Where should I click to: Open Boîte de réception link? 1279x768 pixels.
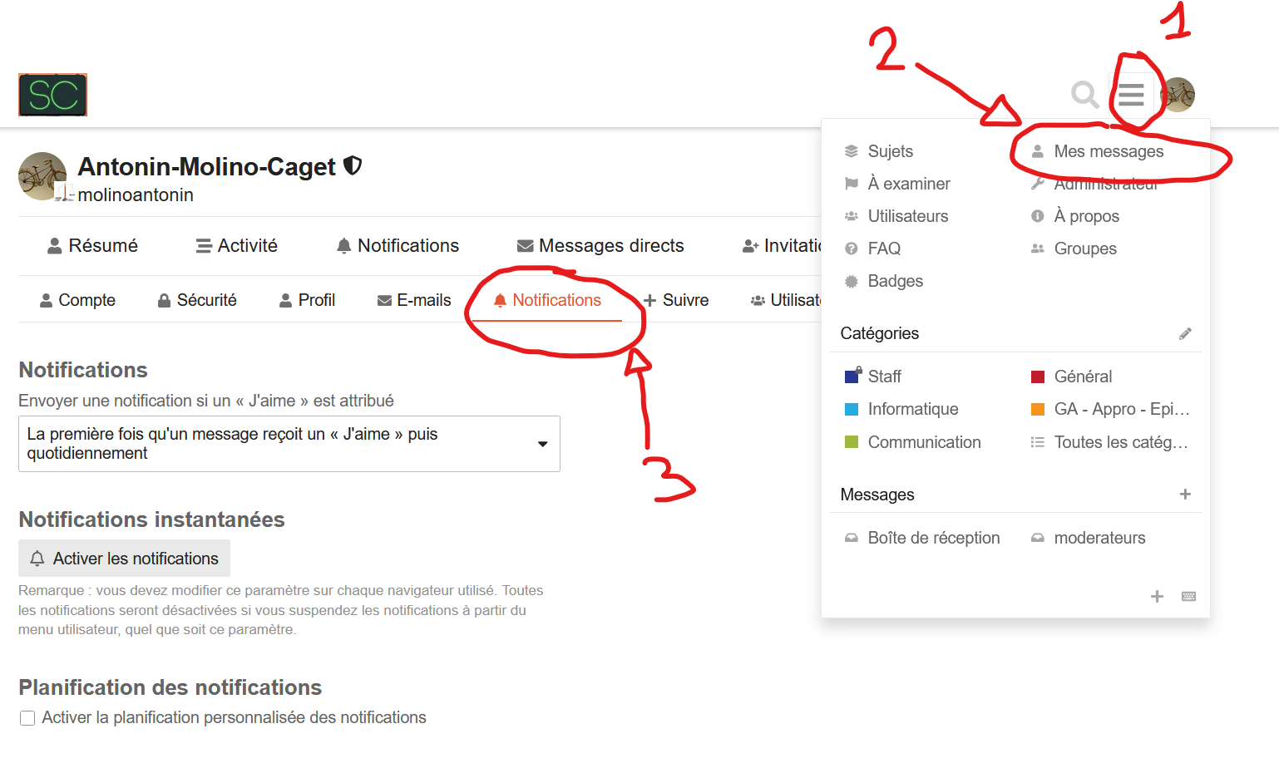(x=933, y=538)
